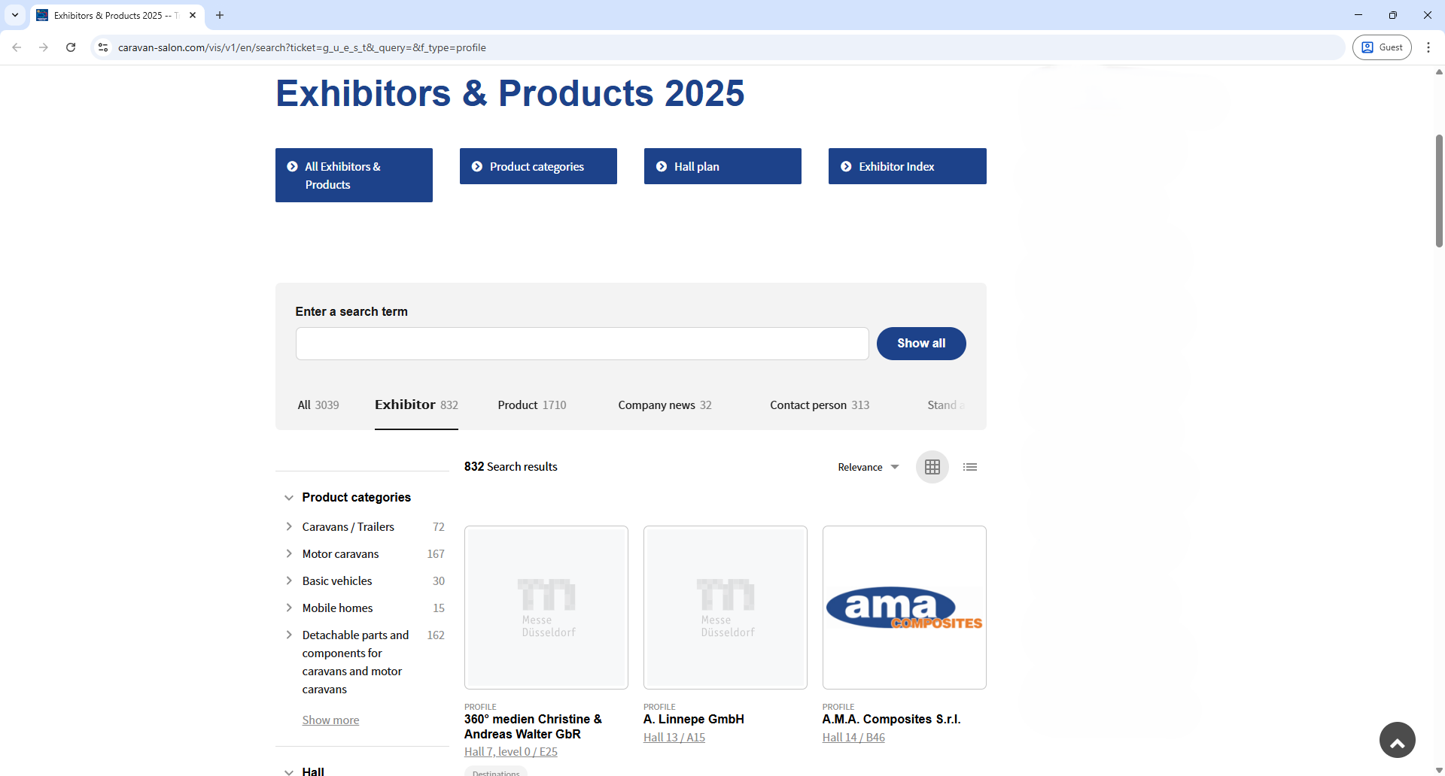View site information in the address bar
This screenshot has width=1445, height=776.
pos(102,47)
